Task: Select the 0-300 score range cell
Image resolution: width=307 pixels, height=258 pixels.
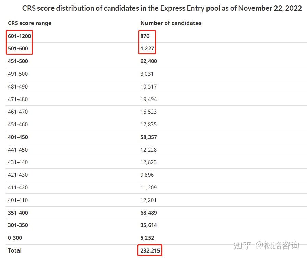Action: point(15,238)
